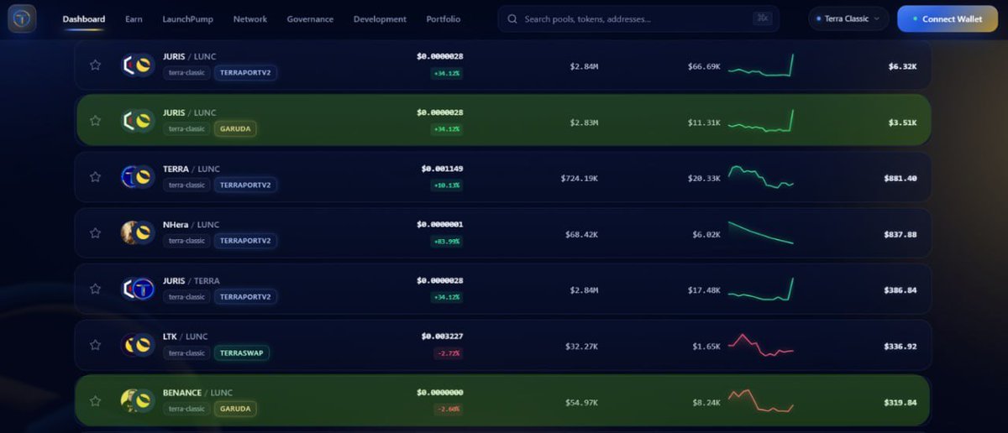Star the JURIS / LUNC GARUDA pool
The height and width of the screenshot is (433, 1008).
[x=95, y=121]
